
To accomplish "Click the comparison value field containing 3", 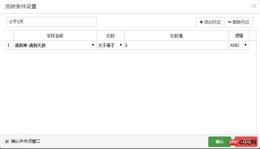I will click(176, 45).
